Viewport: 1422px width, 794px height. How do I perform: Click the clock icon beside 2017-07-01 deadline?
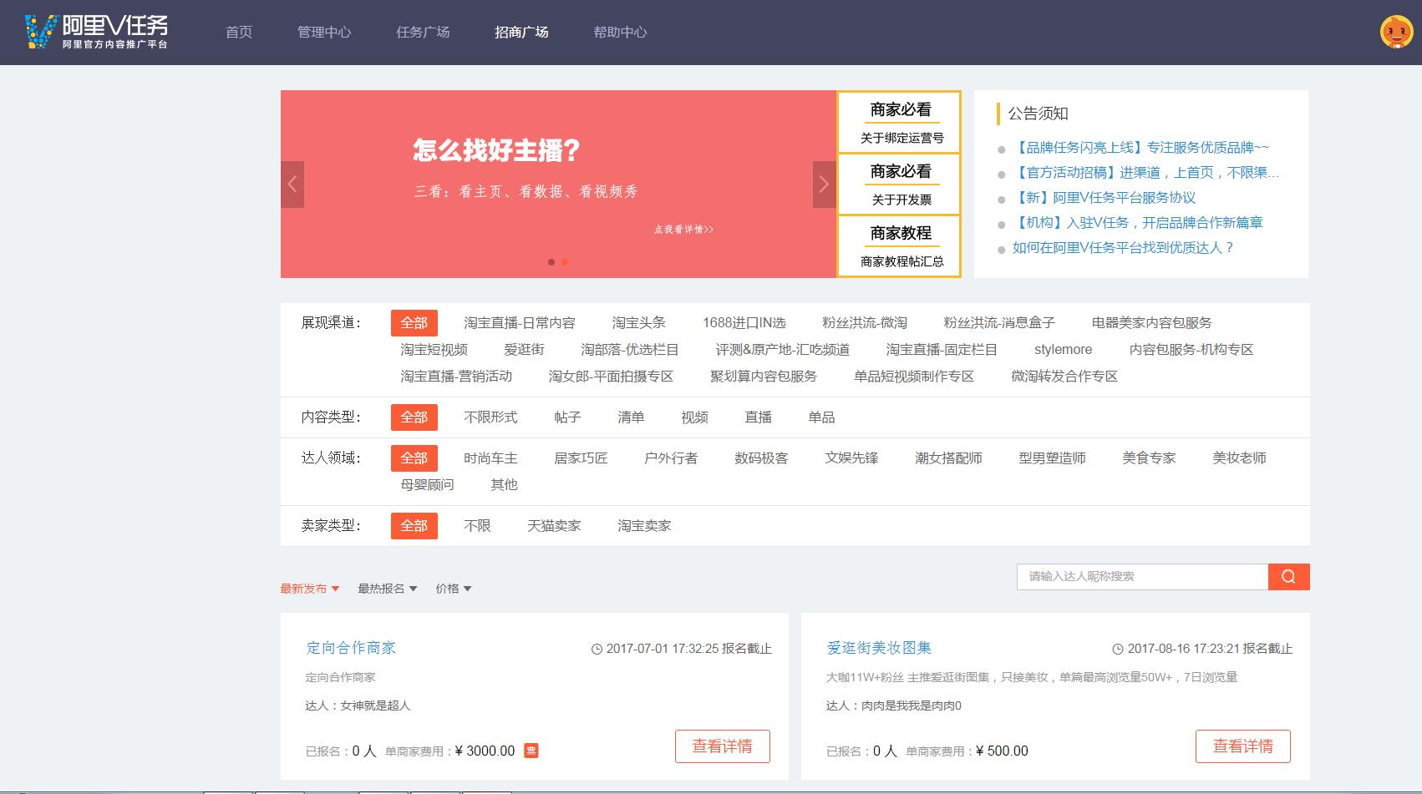click(x=597, y=648)
